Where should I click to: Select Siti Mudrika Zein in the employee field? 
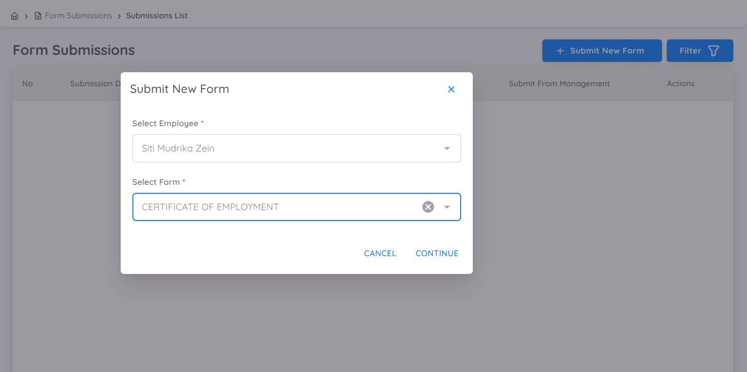tap(296, 148)
